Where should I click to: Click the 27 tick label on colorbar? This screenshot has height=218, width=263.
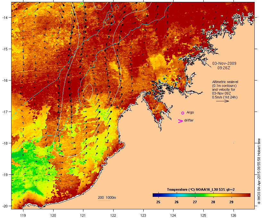coord(195,202)
